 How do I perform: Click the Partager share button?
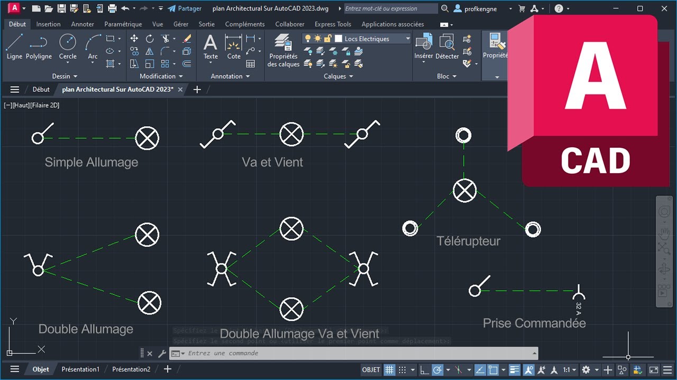click(185, 8)
